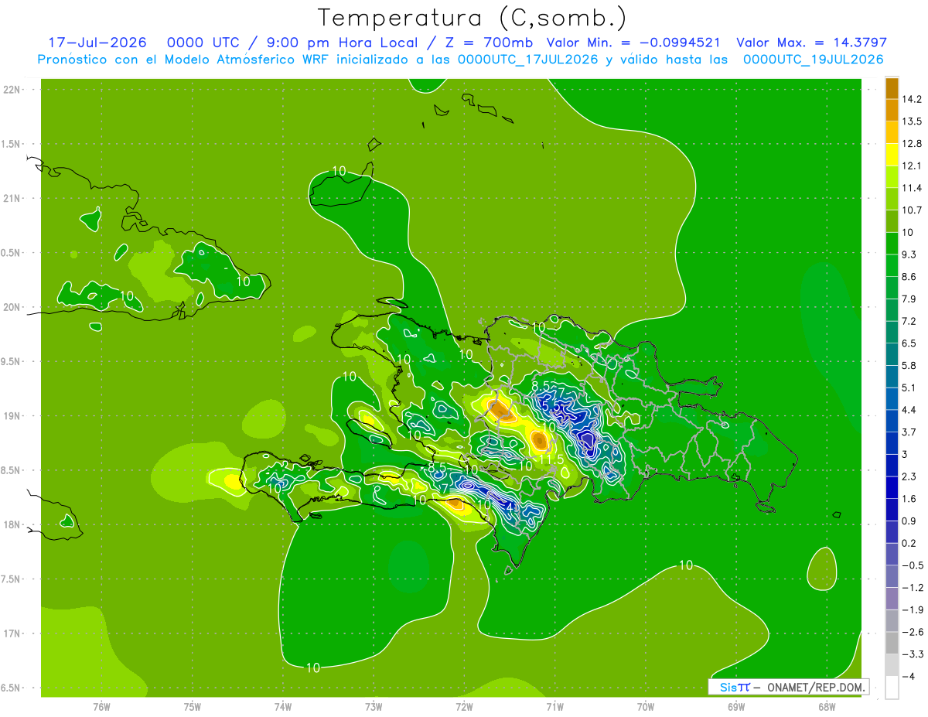The width and height of the screenshot is (928, 717).
Task: Click the '12.1' colorbar value label
Action: (x=913, y=166)
